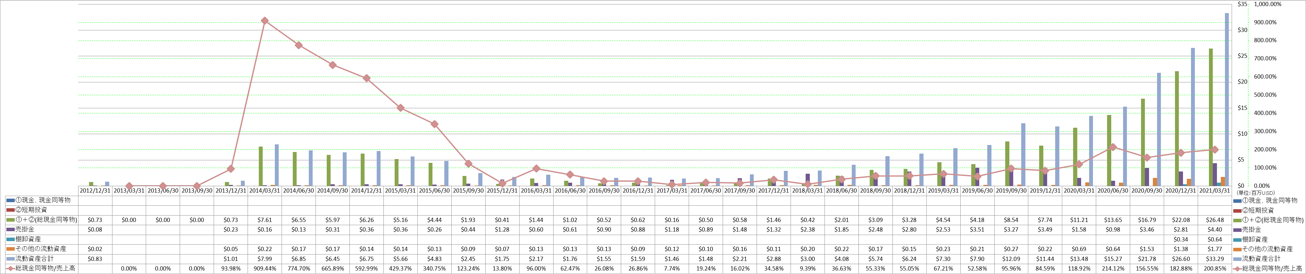Click the 2012/12/31 date column header
The width and height of the screenshot is (1306, 274).
pyautogui.click(x=95, y=191)
